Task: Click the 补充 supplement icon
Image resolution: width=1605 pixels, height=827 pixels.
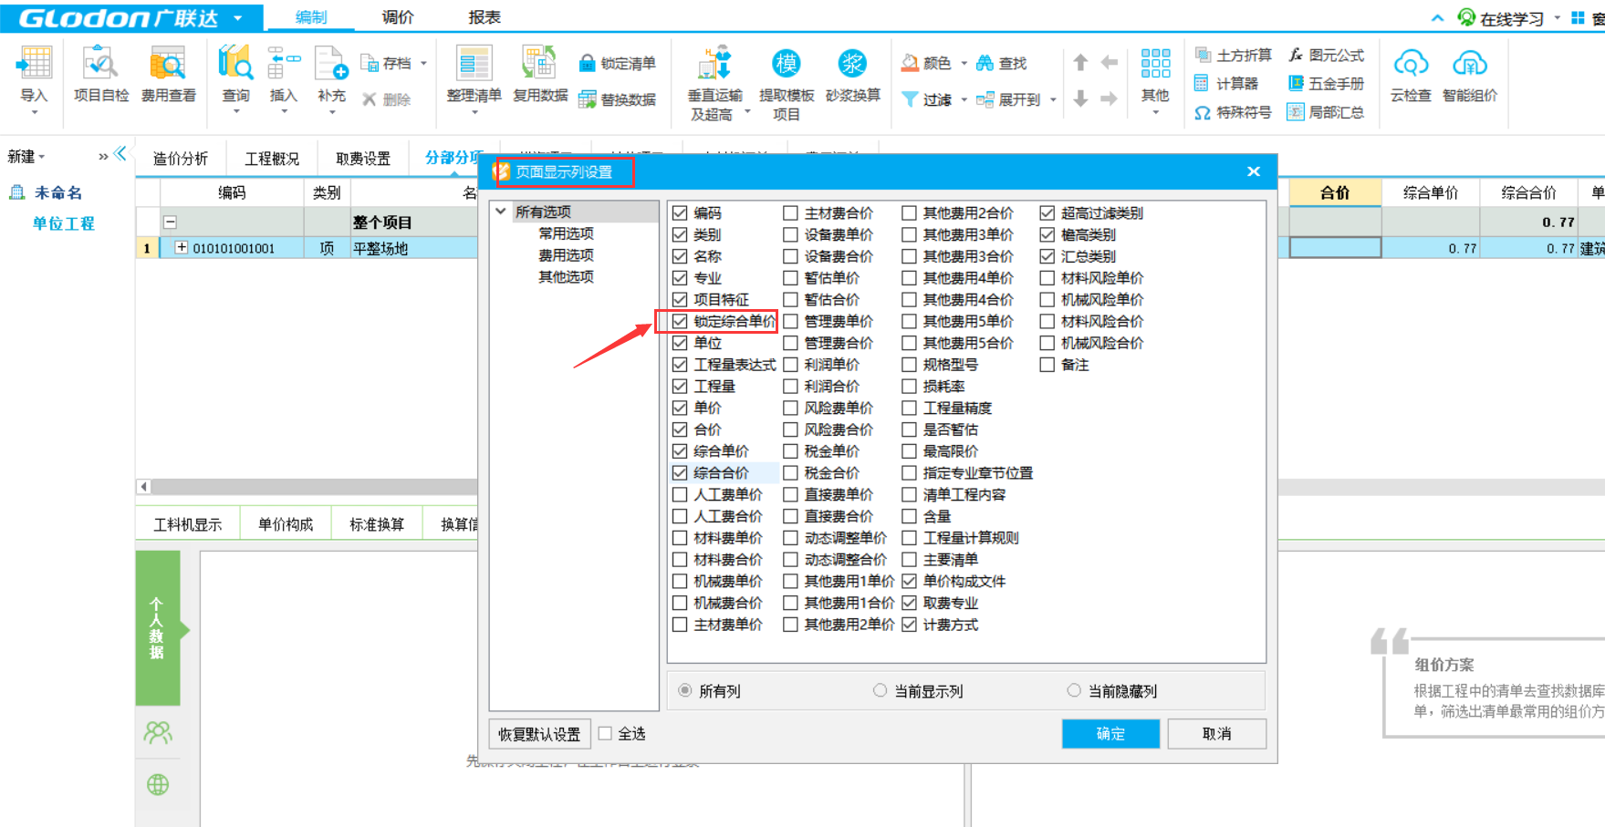Action: click(x=331, y=64)
